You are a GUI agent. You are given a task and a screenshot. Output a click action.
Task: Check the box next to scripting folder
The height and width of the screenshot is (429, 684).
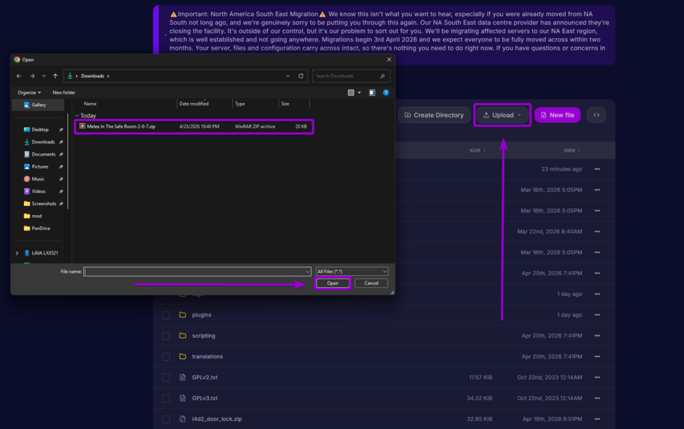tap(166, 335)
